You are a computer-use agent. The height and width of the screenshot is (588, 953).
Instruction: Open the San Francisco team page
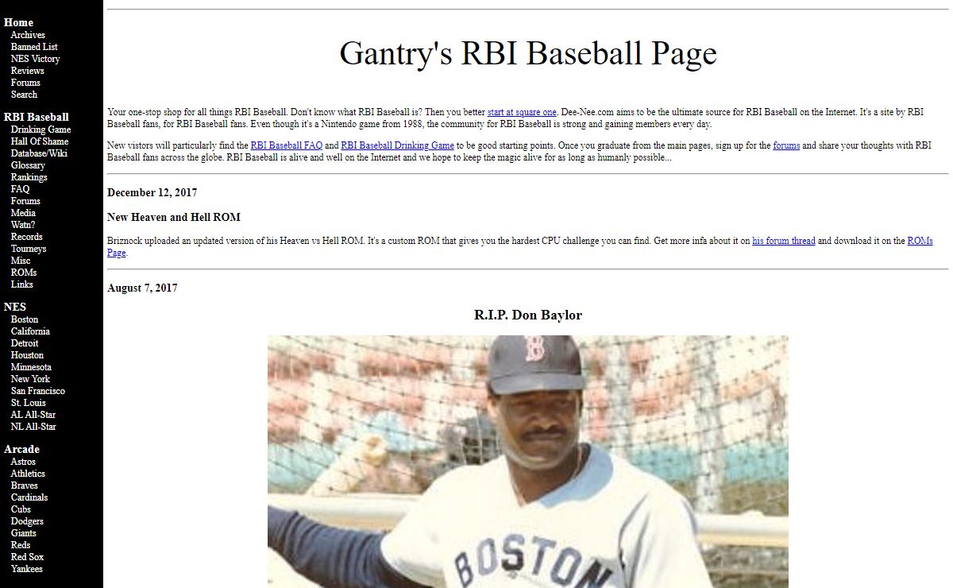[x=38, y=391]
